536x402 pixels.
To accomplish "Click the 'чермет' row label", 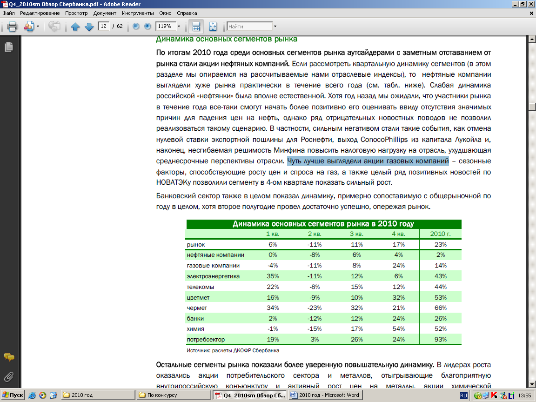I will pyautogui.click(x=197, y=308).
